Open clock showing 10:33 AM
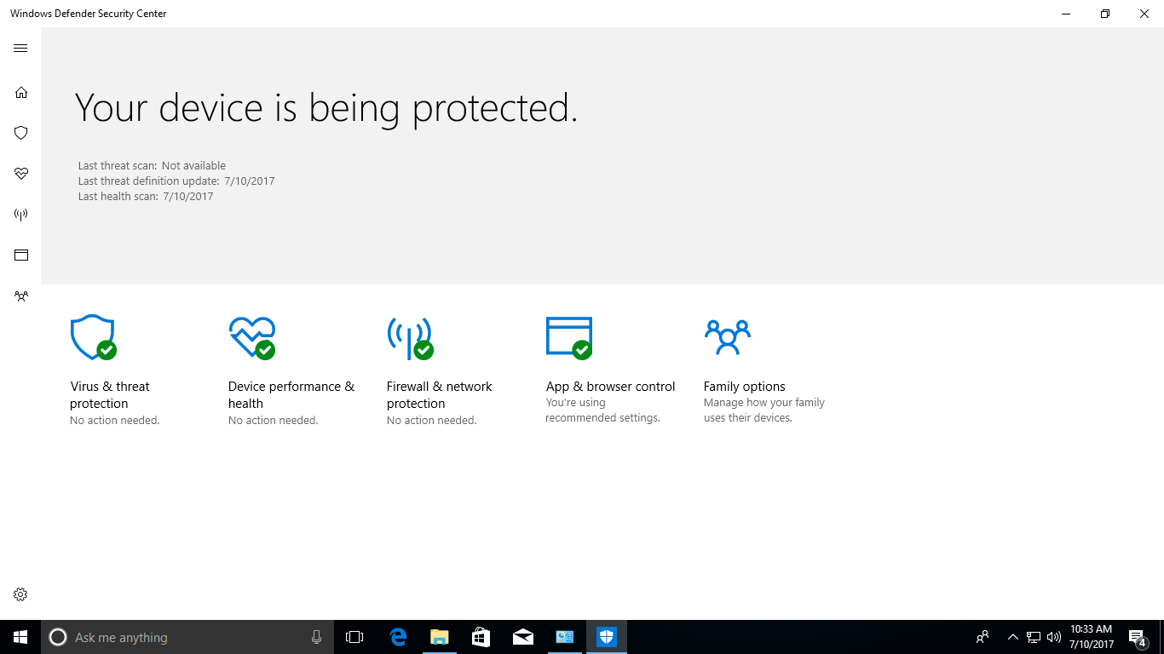The height and width of the screenshot is (654, 1164). pos(1092,637)
